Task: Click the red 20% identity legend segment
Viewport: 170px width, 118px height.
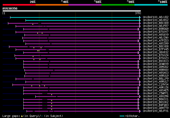Action: tap(19, 5)
